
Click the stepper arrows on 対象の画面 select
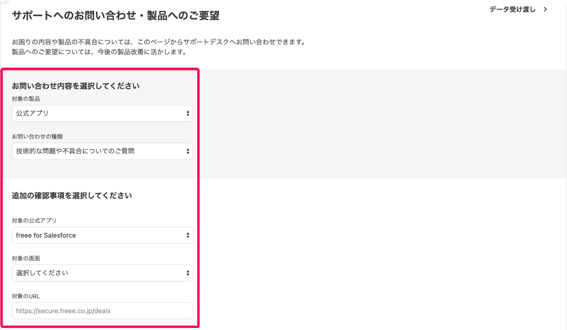188,273
